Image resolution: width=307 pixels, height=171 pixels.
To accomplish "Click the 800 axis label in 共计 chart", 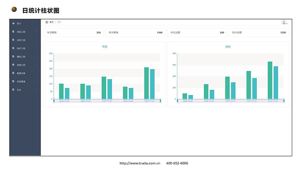I will tap(174, 53).
